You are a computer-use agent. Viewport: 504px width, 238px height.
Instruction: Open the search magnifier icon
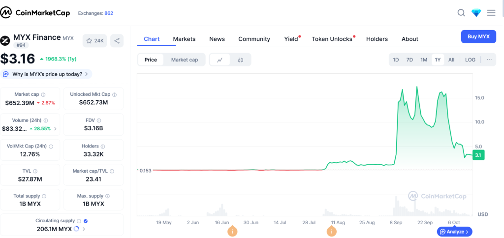[461, 13]
